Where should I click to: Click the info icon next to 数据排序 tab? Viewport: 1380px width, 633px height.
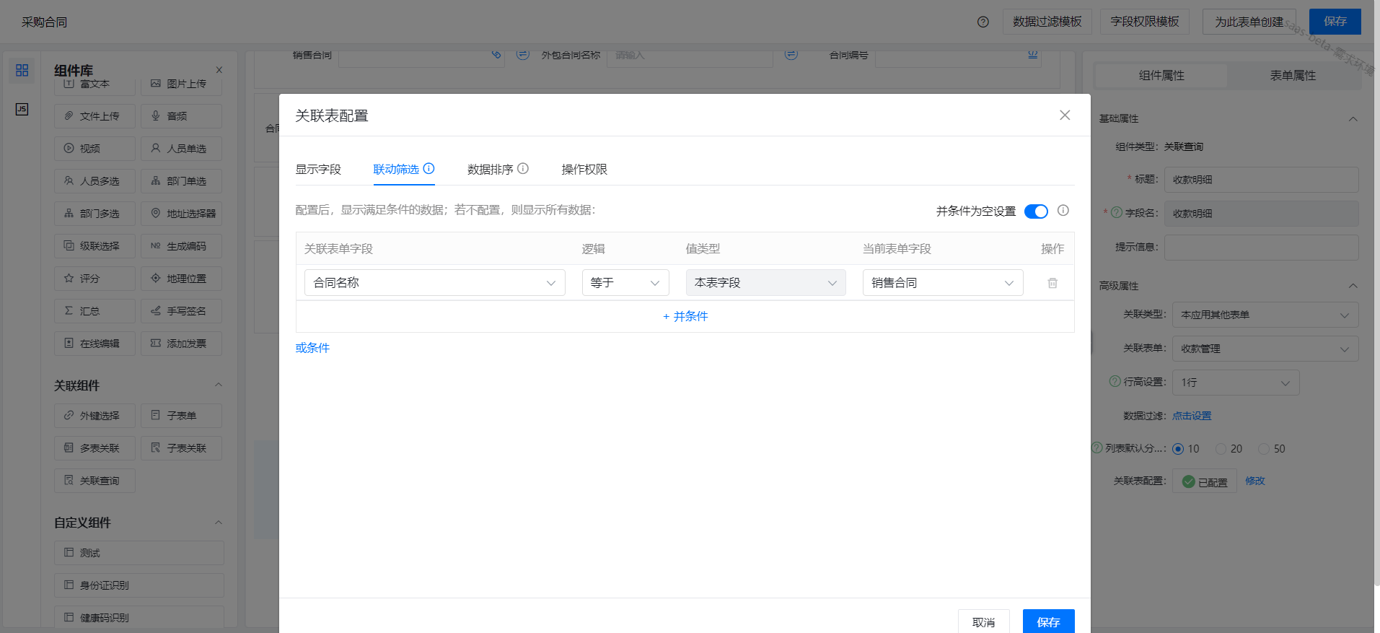[523, 168]
